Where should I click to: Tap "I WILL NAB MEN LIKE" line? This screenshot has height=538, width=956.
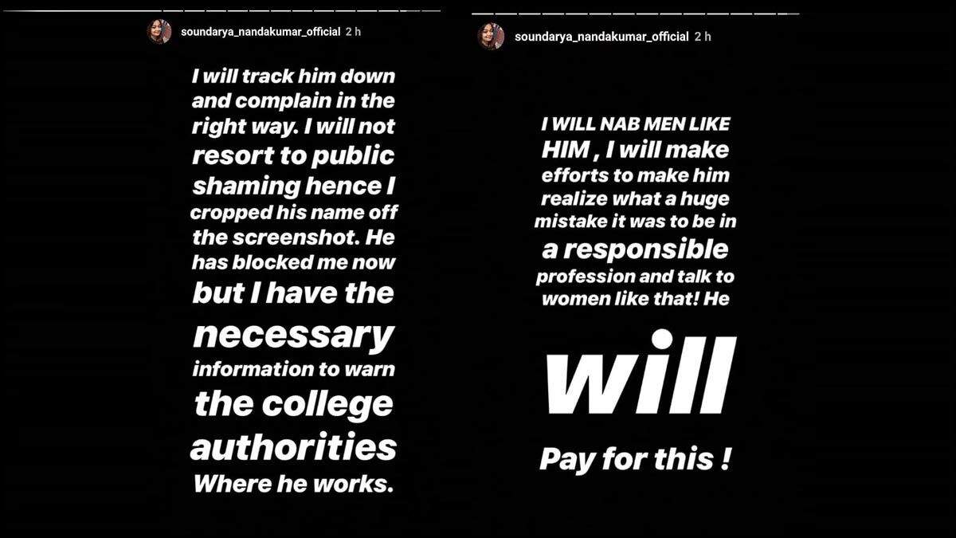[635, 124]
